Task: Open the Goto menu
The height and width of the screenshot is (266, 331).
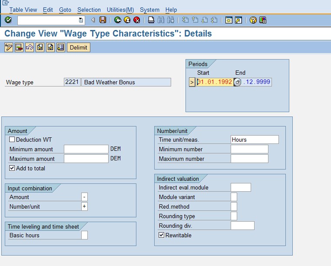Action: [65, 10]
